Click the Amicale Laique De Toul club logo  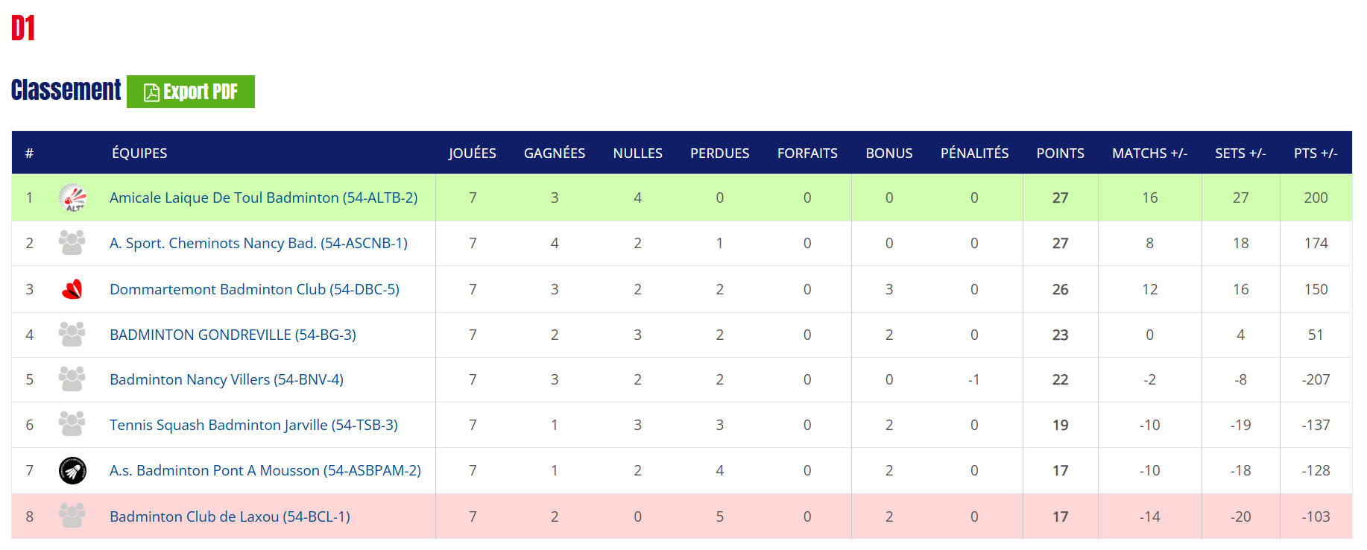click(72, 197)
